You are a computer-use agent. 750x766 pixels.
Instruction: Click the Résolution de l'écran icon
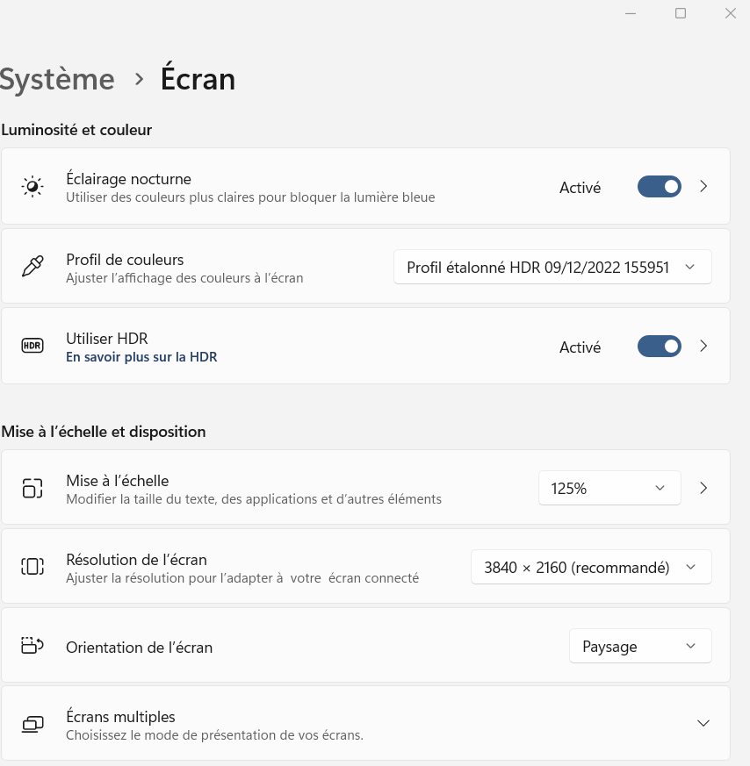point(32,567)
